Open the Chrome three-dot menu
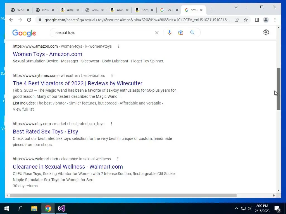 coord(275,20)
